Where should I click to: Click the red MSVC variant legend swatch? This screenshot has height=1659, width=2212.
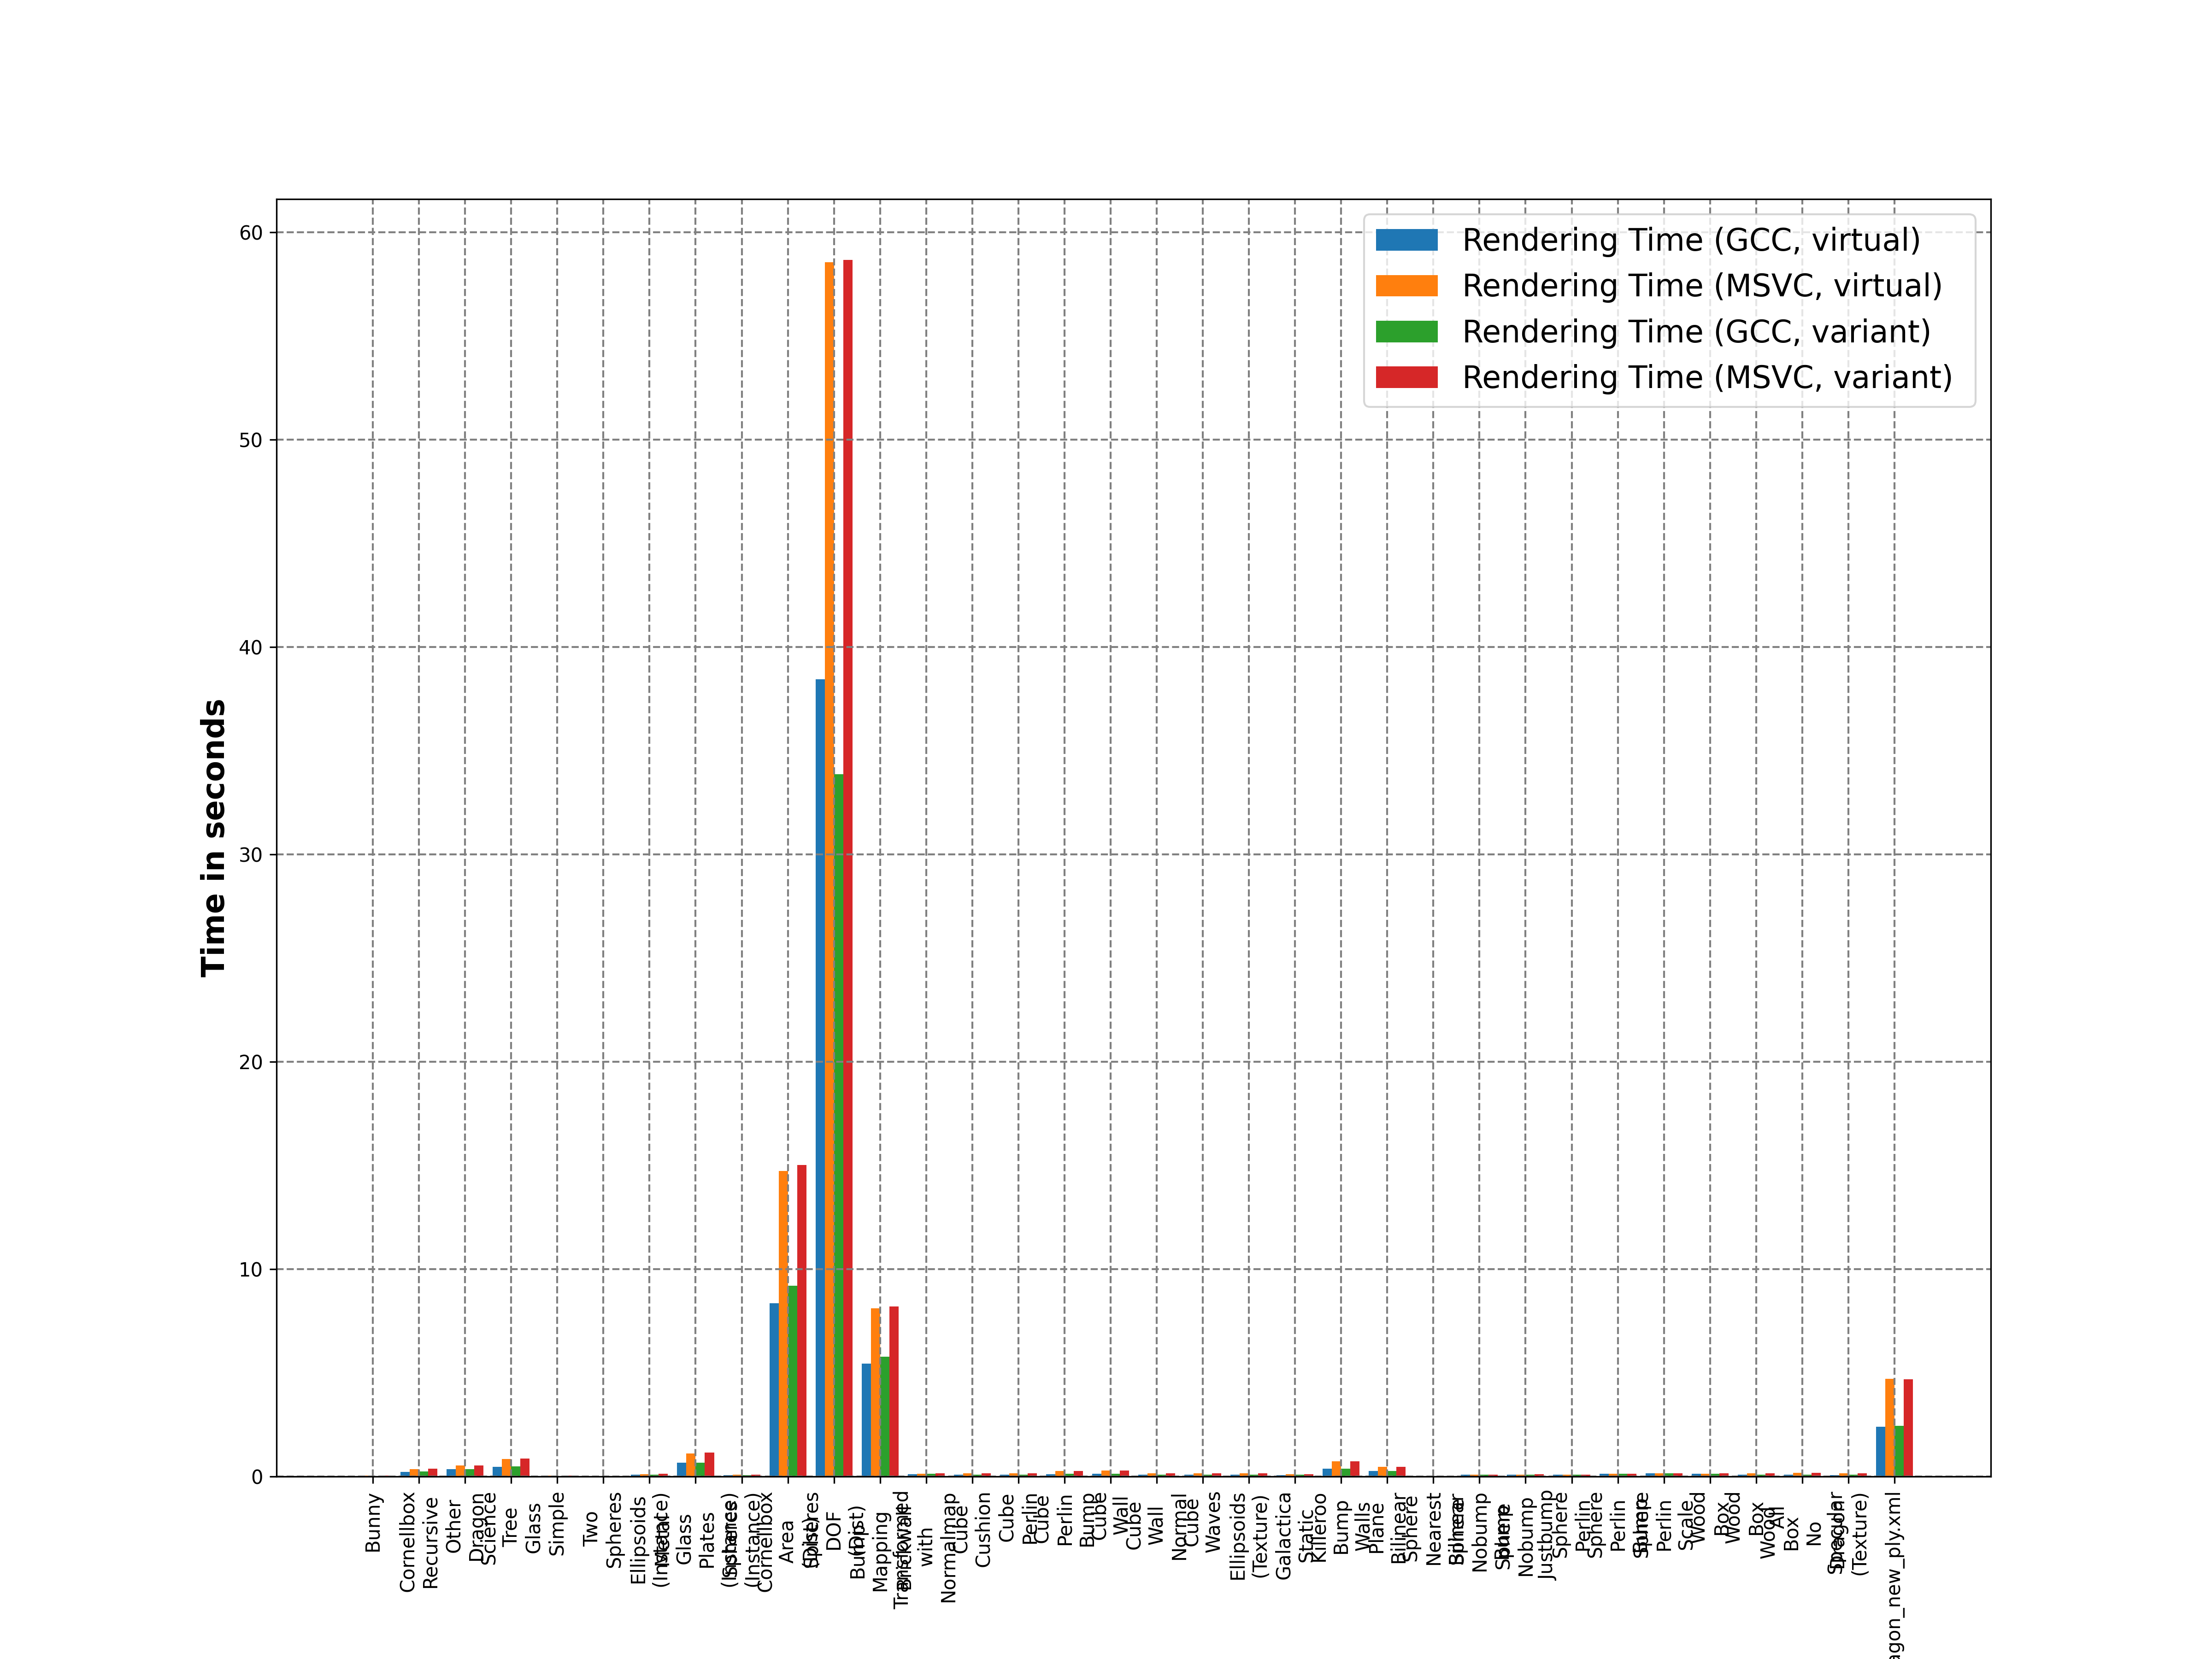tap(1406, 377)
